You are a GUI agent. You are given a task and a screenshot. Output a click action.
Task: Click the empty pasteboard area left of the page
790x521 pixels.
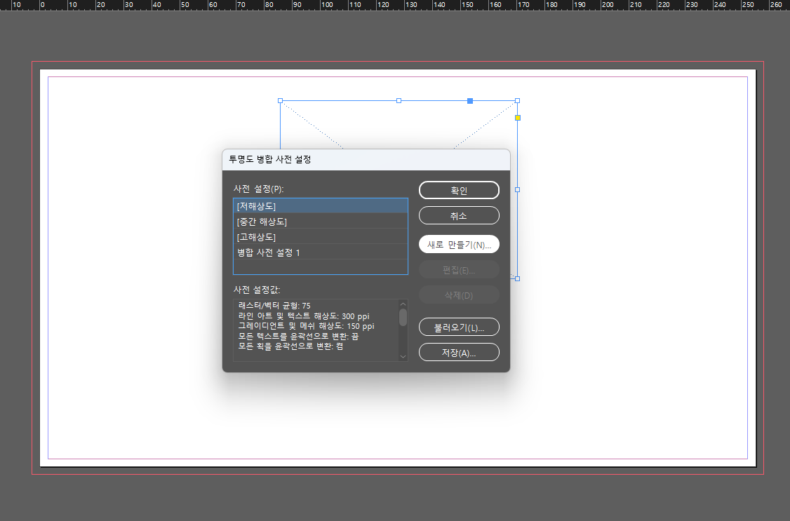[x=18, y=280]
